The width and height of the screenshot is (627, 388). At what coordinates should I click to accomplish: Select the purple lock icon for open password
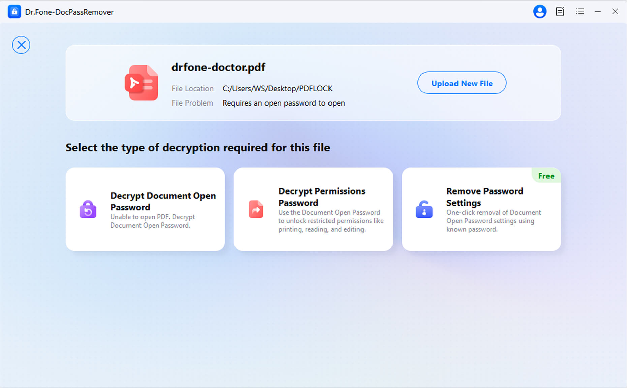[88, 209]
